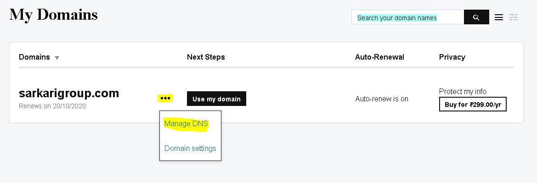Open the three-dot menu for sarkarigroup.com
Image resolution: width=537 pixels, height=183 pixels.
[x=165, y=99]
